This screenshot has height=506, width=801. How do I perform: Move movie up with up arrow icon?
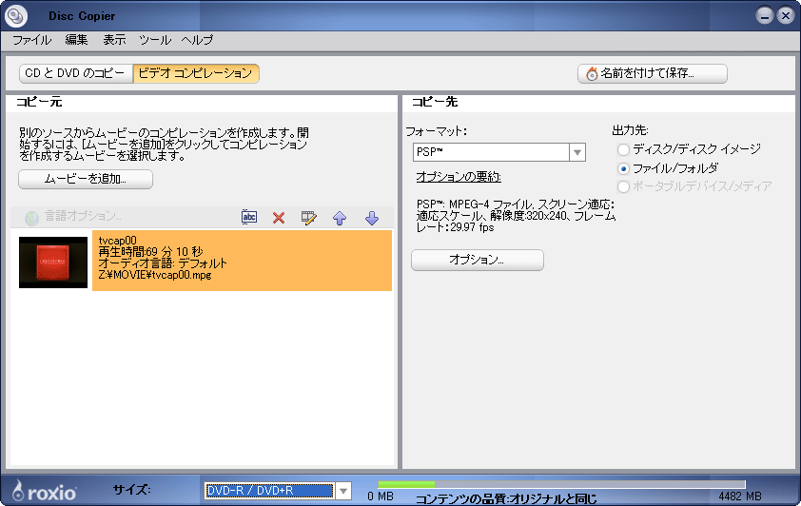pos(340,218)
